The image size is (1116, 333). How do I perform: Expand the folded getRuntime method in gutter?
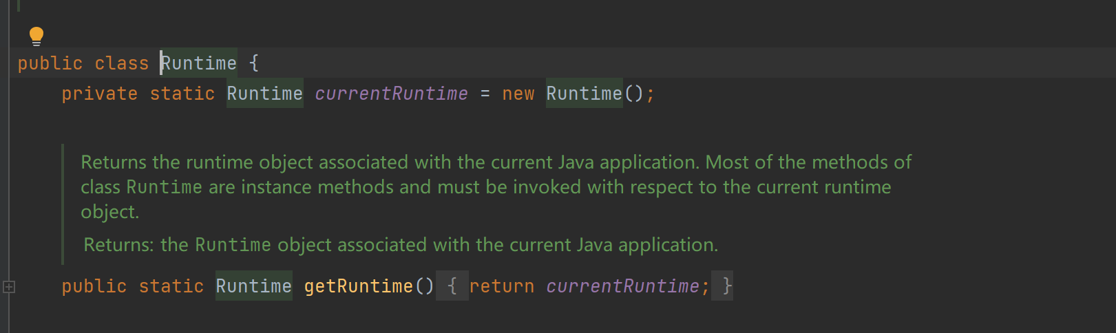click(9, 287)
